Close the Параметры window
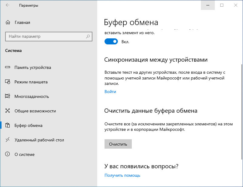The height and width of the screenshot is (187, 243). click(x=236, y=5)
